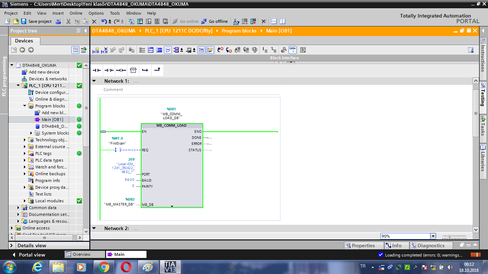The image size is (488, 274).
Task: Insert a new network in the editor
Action: 95,50
